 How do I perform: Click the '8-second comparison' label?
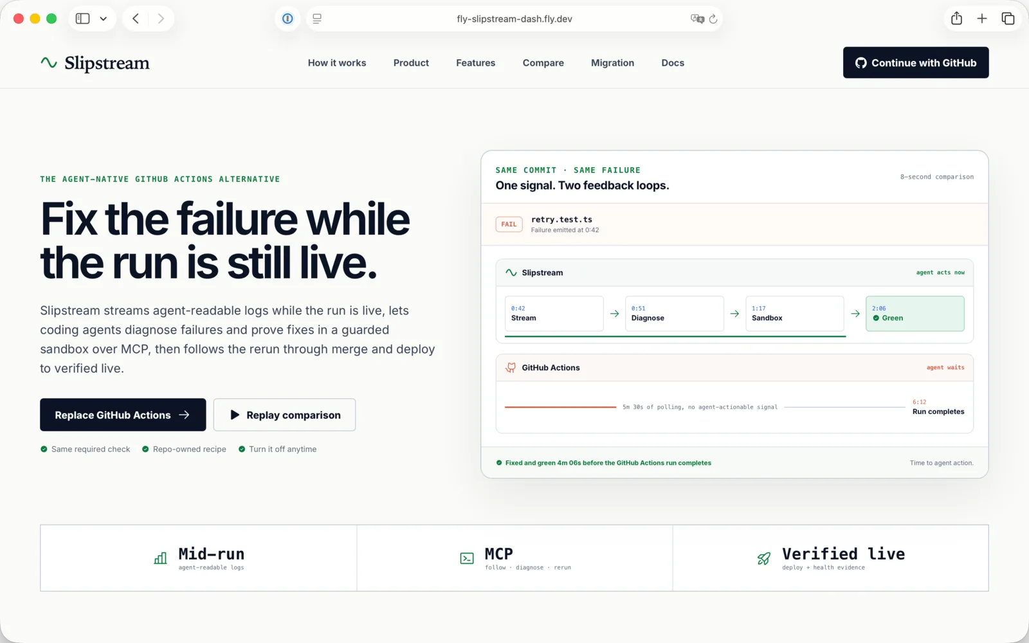[937, 177]
